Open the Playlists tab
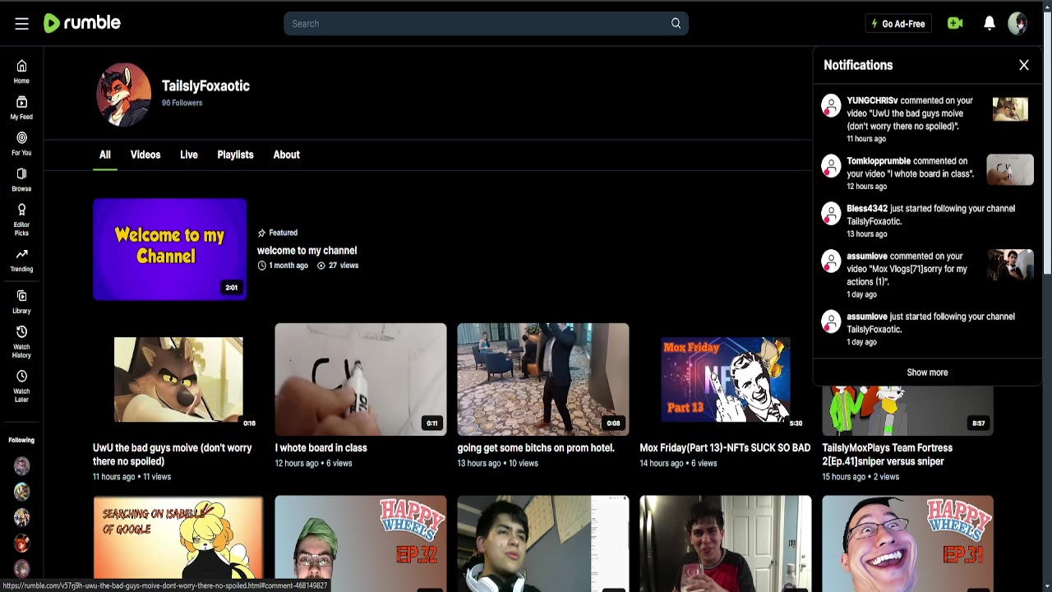The image size is (1052, 592). [235, 155]
